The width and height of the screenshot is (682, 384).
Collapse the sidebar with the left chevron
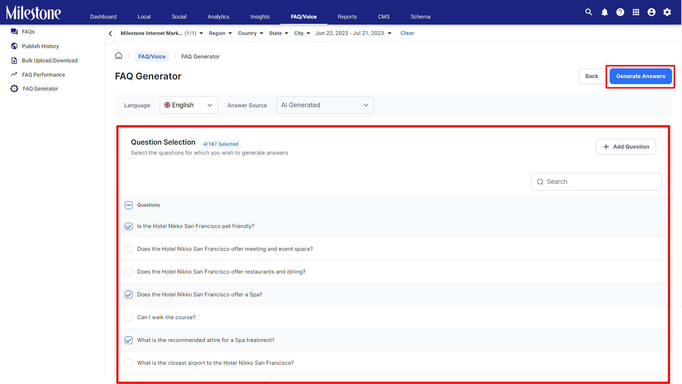[110, 33]
